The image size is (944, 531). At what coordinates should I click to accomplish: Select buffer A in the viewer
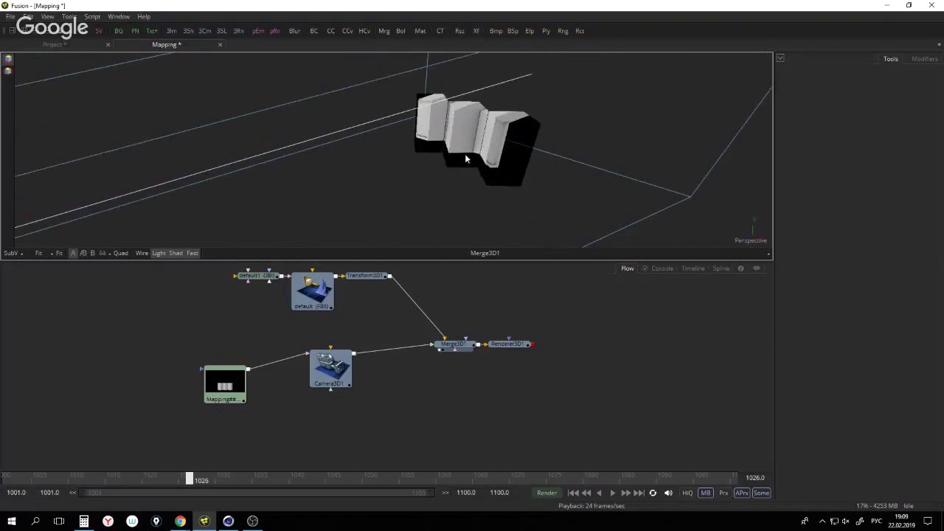click(73, 253)
